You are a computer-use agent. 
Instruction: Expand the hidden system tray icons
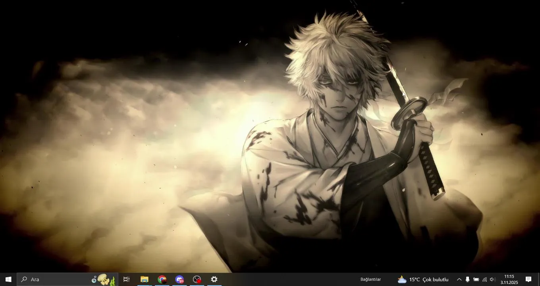[459, 279]
